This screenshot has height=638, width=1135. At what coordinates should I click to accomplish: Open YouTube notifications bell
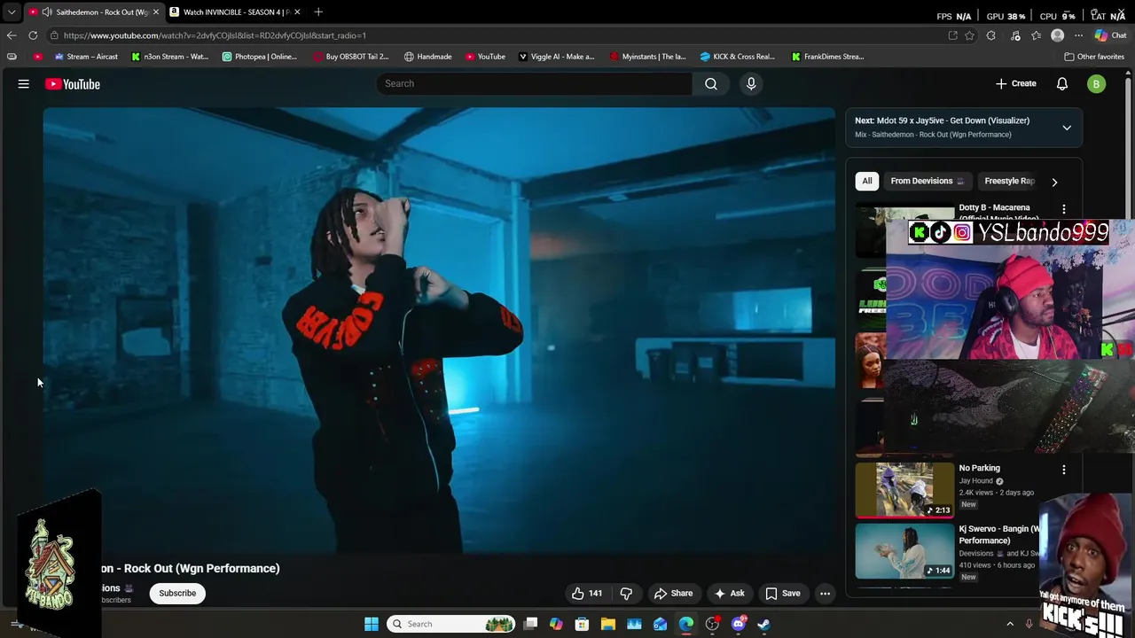click(1062, 84)
